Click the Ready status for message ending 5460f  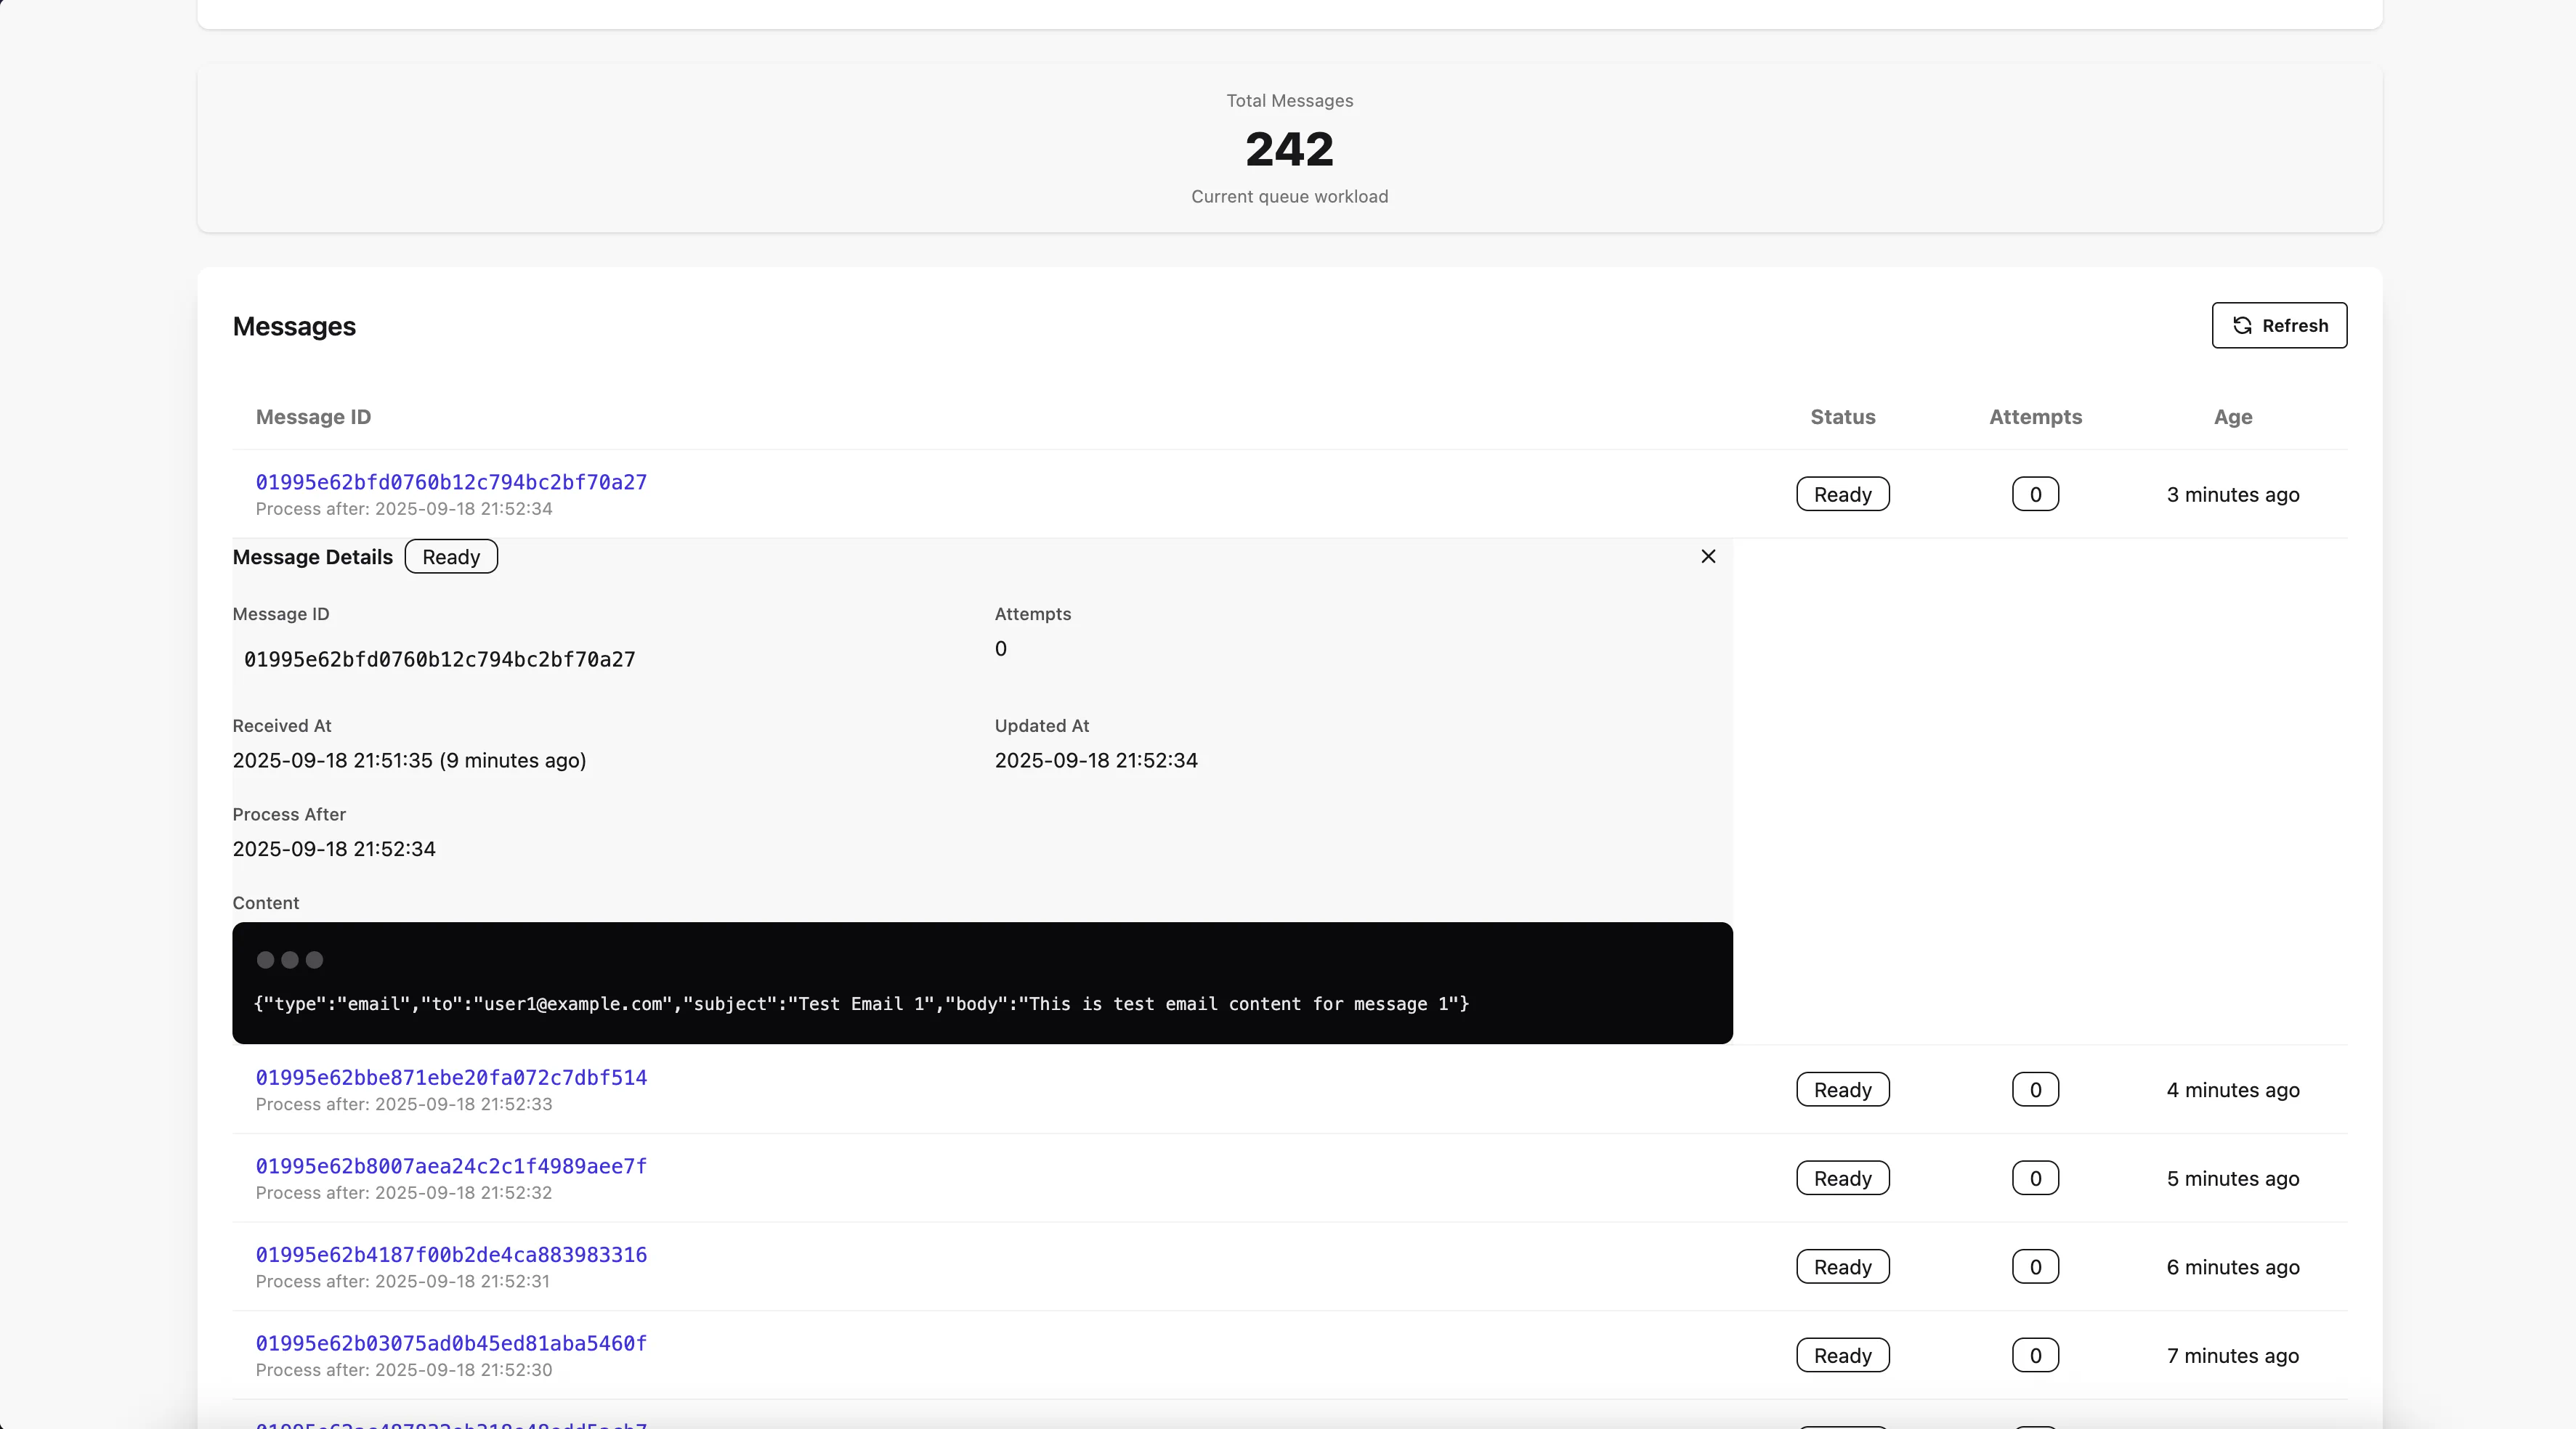pos(1842,1355)
